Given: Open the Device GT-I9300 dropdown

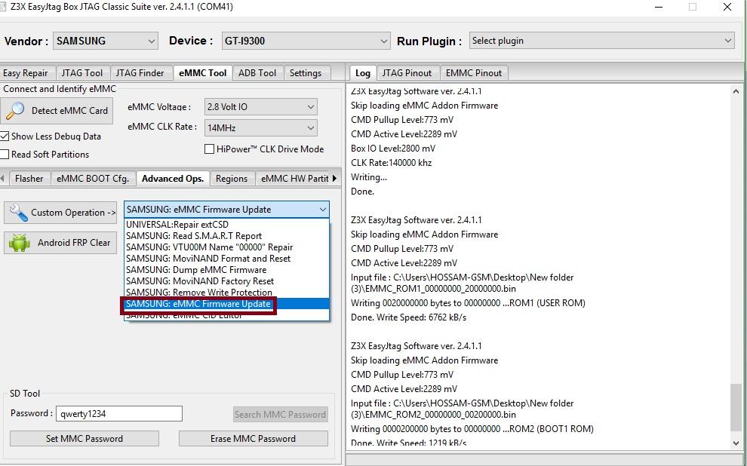Looking at the screenshot, I should [x=306, y=41].
